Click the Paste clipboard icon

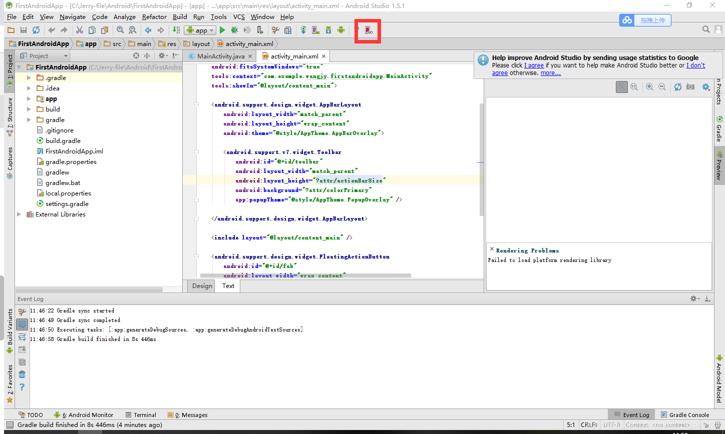tap(104, 30)
